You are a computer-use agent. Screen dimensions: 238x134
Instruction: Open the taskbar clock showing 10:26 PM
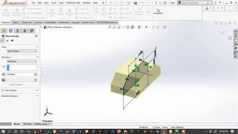pos(223,131)
